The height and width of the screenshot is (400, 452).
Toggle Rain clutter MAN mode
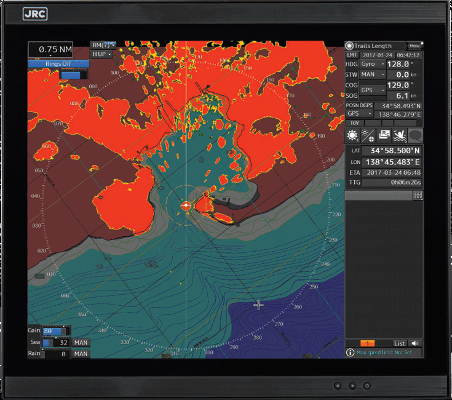[x=81, y=354]
